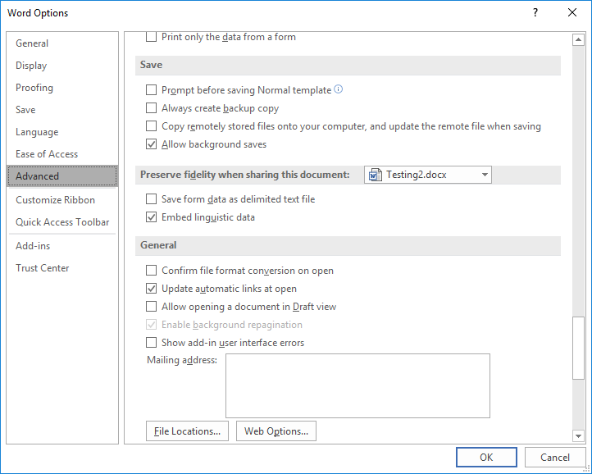
Task: Uncheck Allow background saves
Action: pos(151,144)
